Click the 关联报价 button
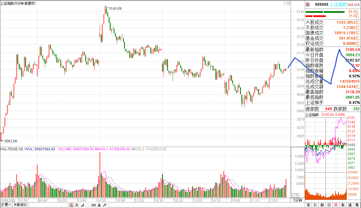 20,205
